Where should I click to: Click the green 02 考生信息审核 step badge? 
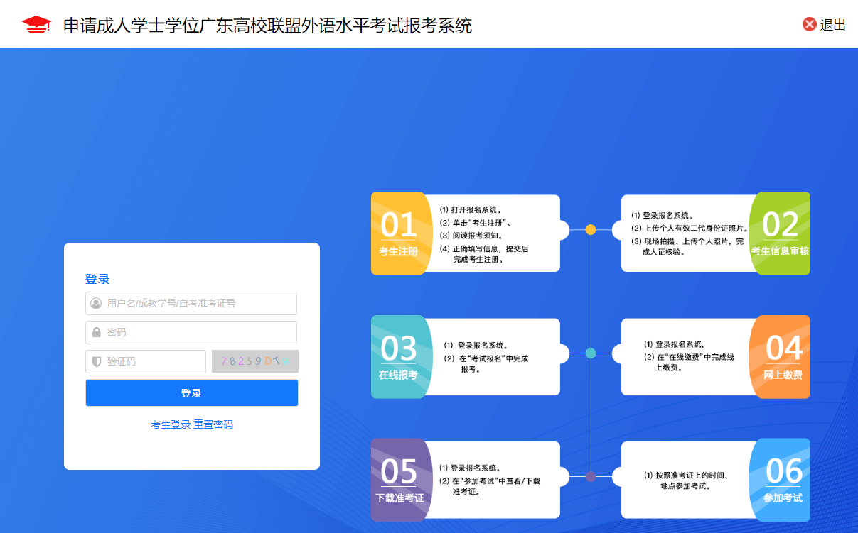point(781,233)
